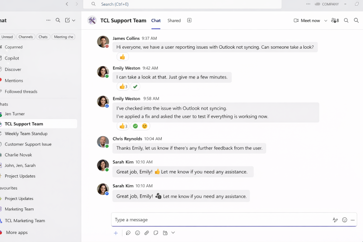
Task: Click the Sarah Kim name on the last message
Action: pos(123,186)
